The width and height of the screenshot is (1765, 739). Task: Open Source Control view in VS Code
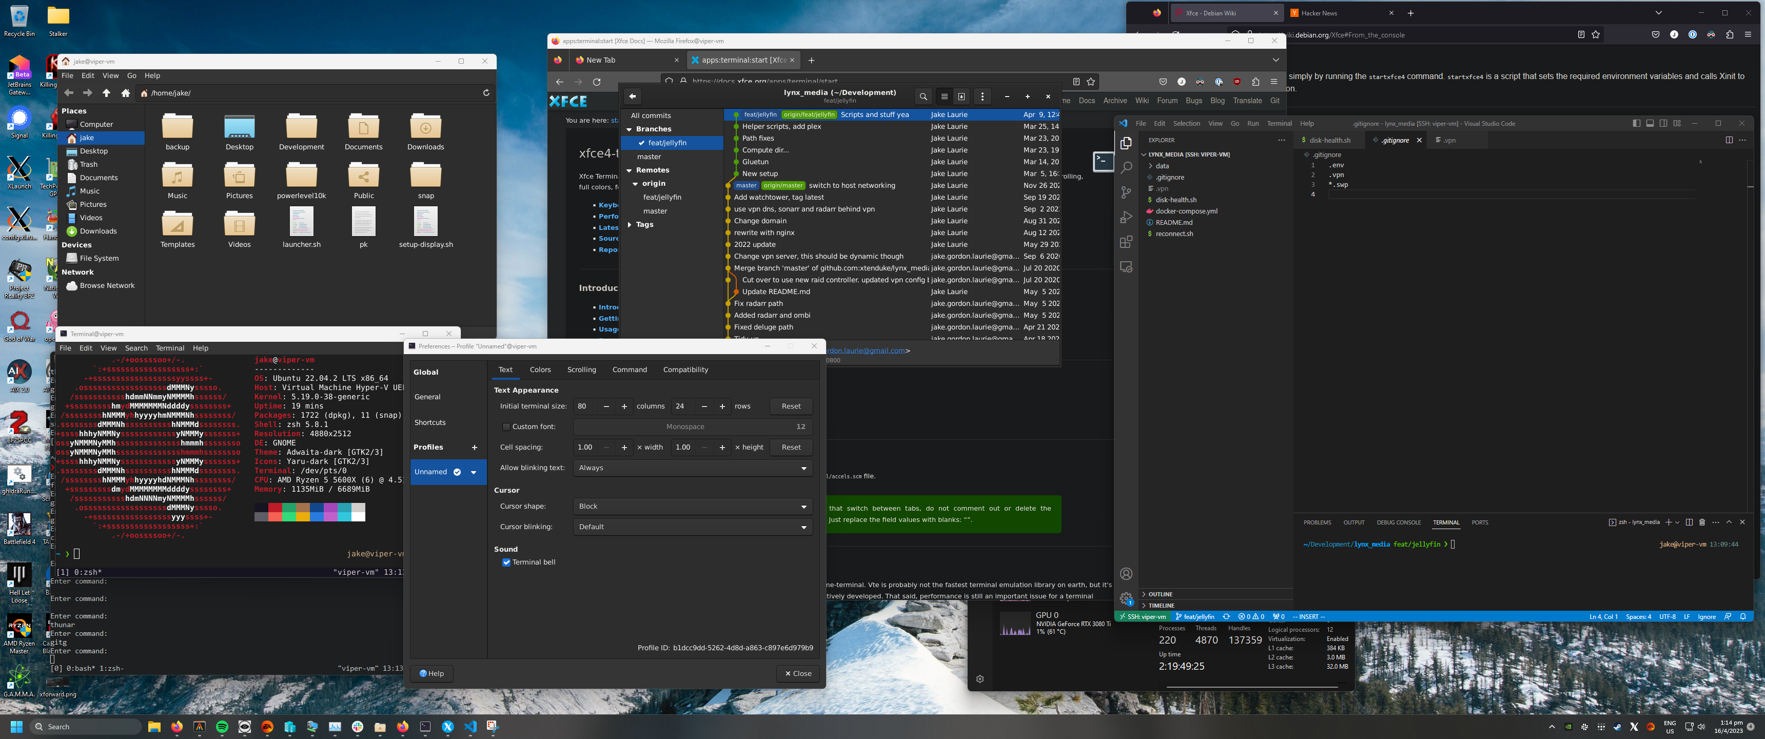point(1126,192)
